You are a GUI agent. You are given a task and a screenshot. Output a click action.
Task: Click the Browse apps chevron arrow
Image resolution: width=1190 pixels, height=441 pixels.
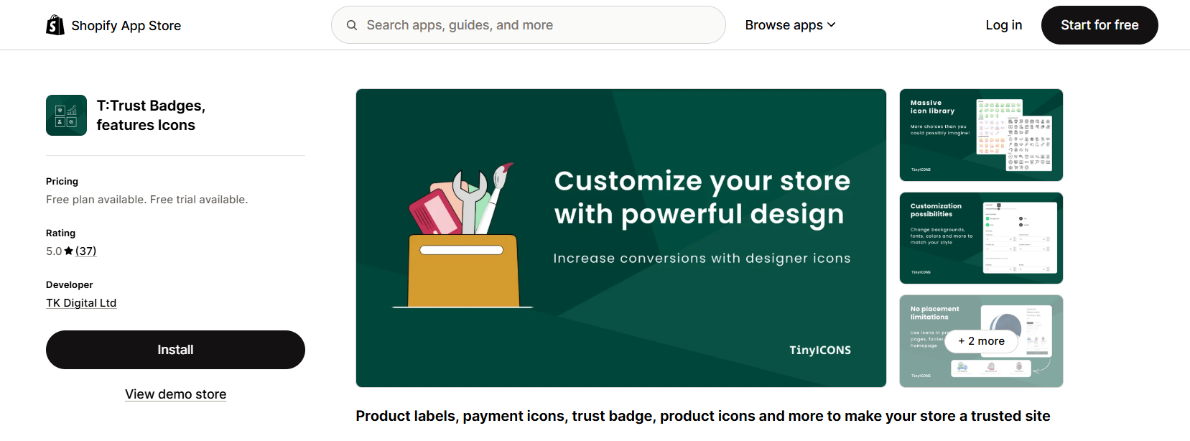point(832,25)
